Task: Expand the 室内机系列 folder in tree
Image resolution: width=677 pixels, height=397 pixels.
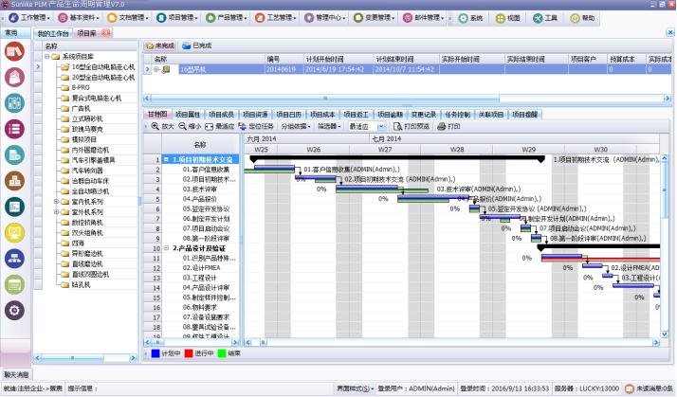Action: click(x=57, y=201)
